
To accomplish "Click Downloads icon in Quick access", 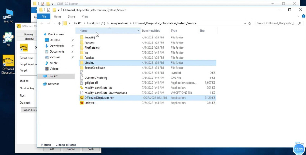I will 47,46.
